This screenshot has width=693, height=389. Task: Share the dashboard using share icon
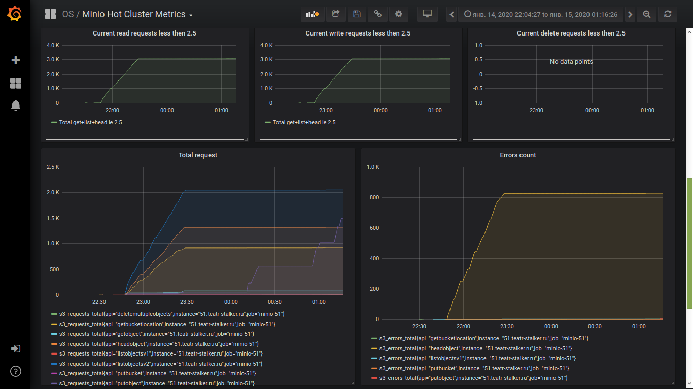(335, 14)
